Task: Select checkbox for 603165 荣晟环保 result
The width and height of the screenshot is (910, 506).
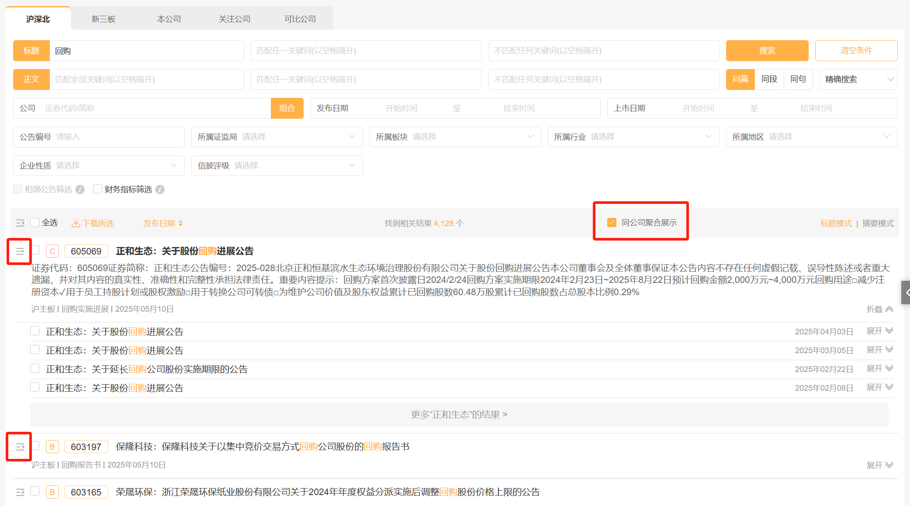Action: [x=35, y=491]
